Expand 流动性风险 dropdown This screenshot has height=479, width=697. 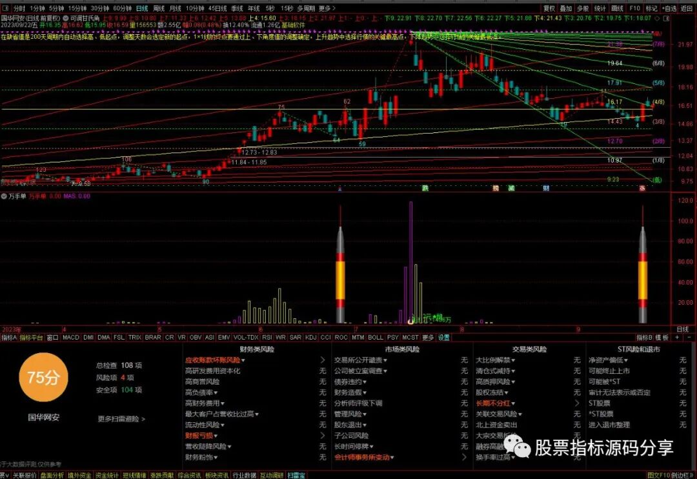point(205,425)
